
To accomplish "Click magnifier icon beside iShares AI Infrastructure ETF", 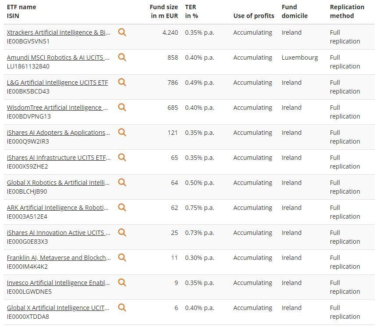I will [x=122, y=157].
